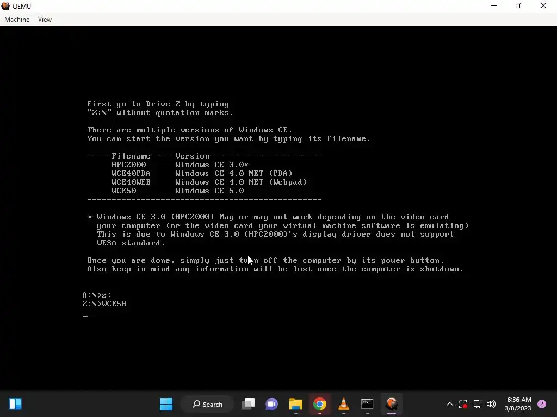Restore down the QEMU window
The image size is (557, 417).
pyautogui.click(x=518, y=6)
